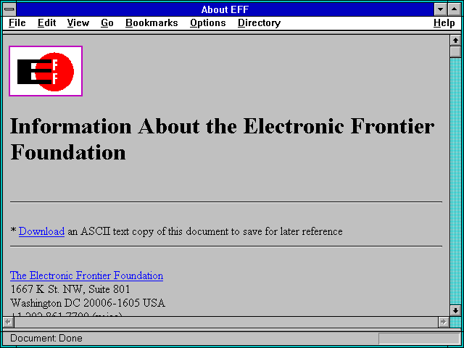
Task: Click the text 'Washington DC 20006-1605 USA'
Action: 88,303
